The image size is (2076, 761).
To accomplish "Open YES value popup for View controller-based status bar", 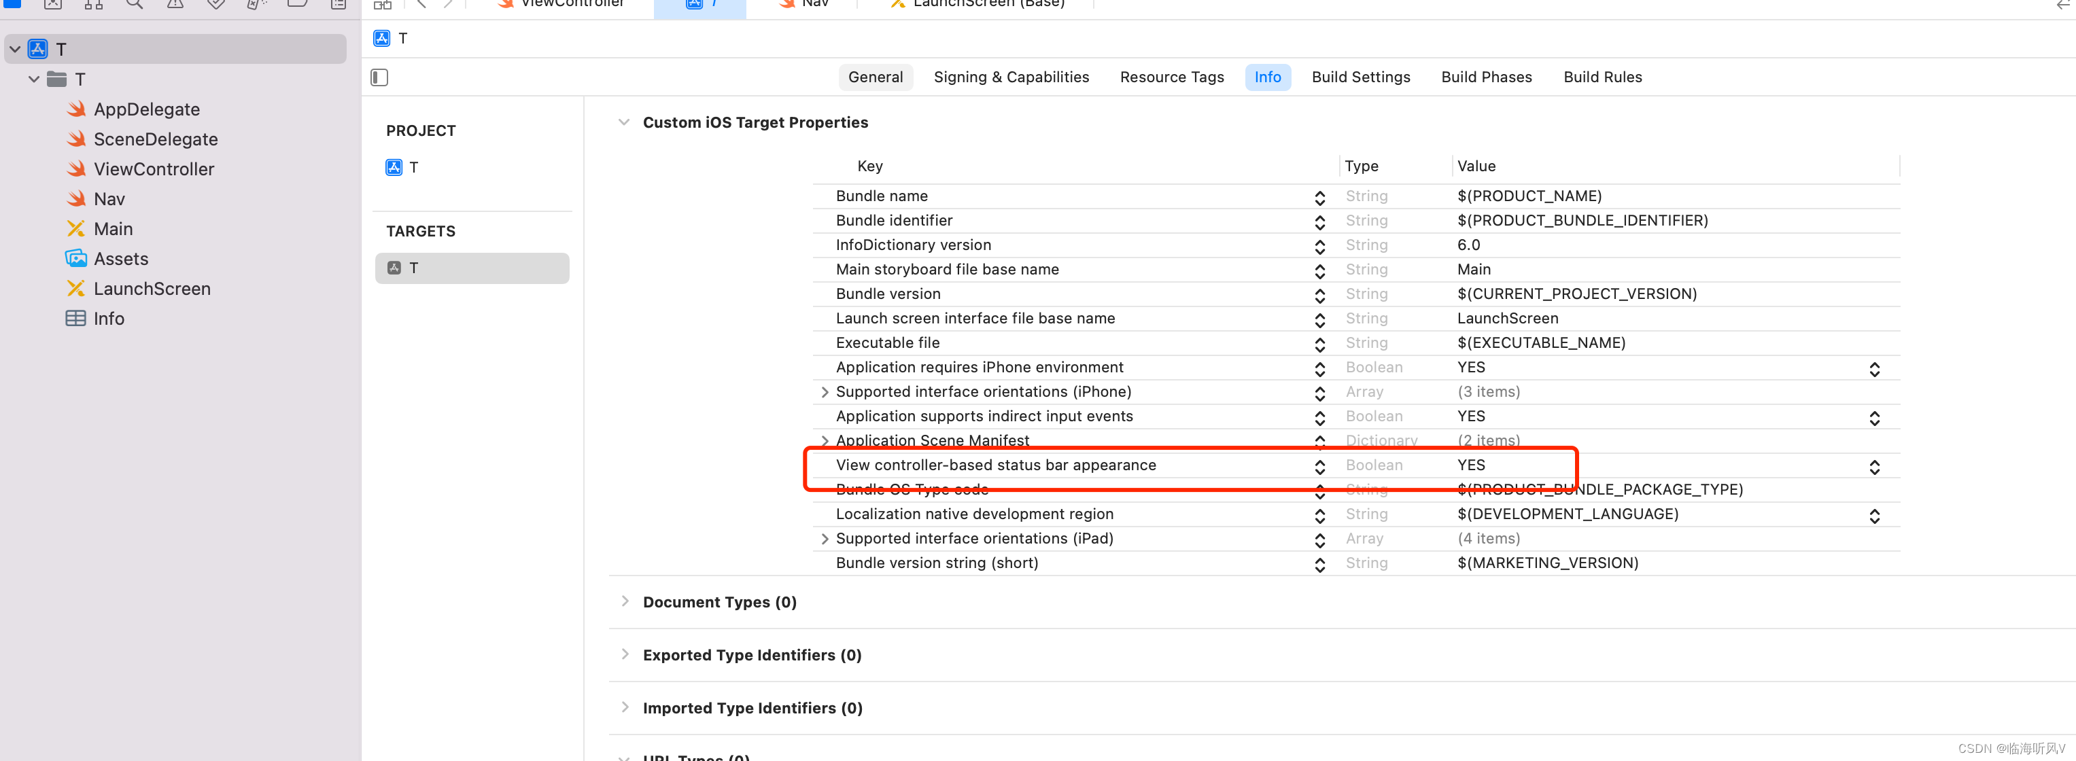I will [x=1875, y=466].
